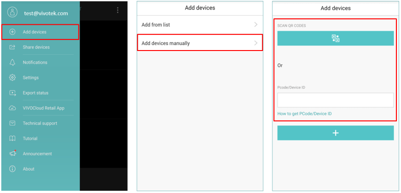This screenshot has height=193, width=401.
Task: Click the Tutorial book icon
Action: (x=12, y=138)
